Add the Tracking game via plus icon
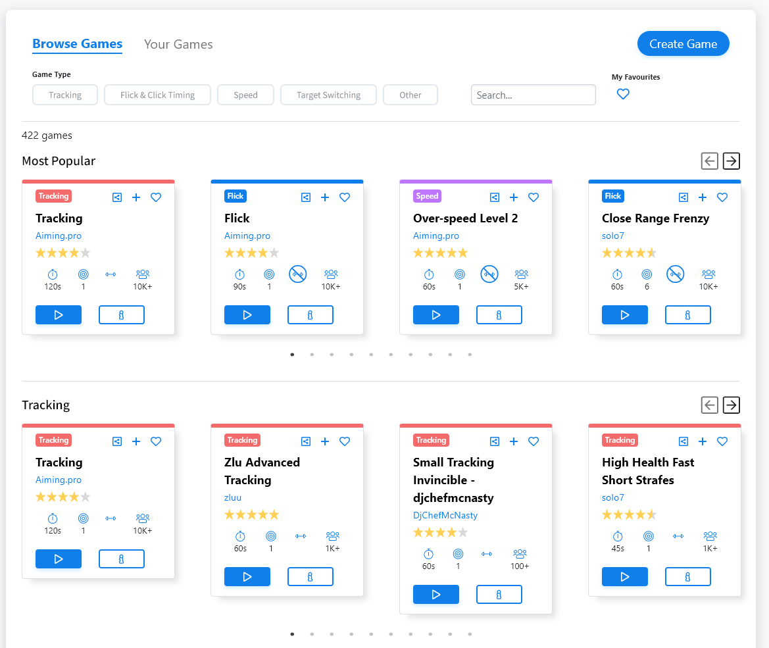Image resolution: width=769 pixels, height=648 pixels. point(136,197)
